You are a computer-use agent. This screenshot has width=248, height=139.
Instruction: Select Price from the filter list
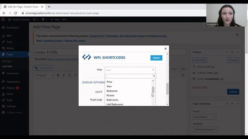point(109,82)
